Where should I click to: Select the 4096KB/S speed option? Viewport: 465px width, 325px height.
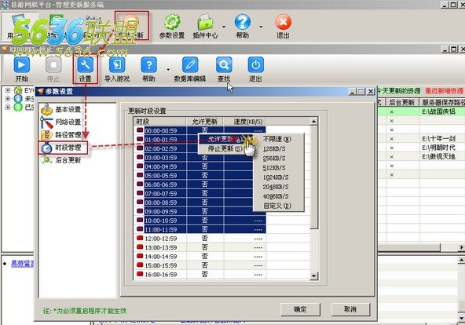[x=279, y=196]
